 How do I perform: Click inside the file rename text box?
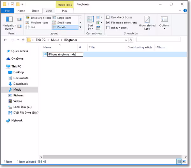[65, 54]
